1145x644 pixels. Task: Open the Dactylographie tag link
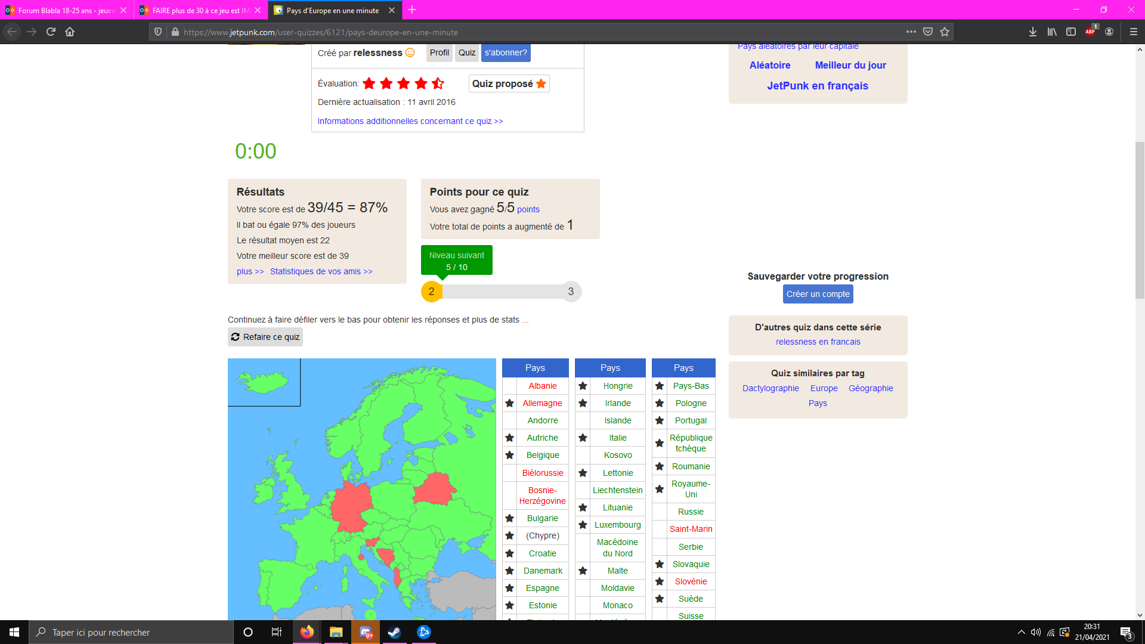[x=770, y=388]
